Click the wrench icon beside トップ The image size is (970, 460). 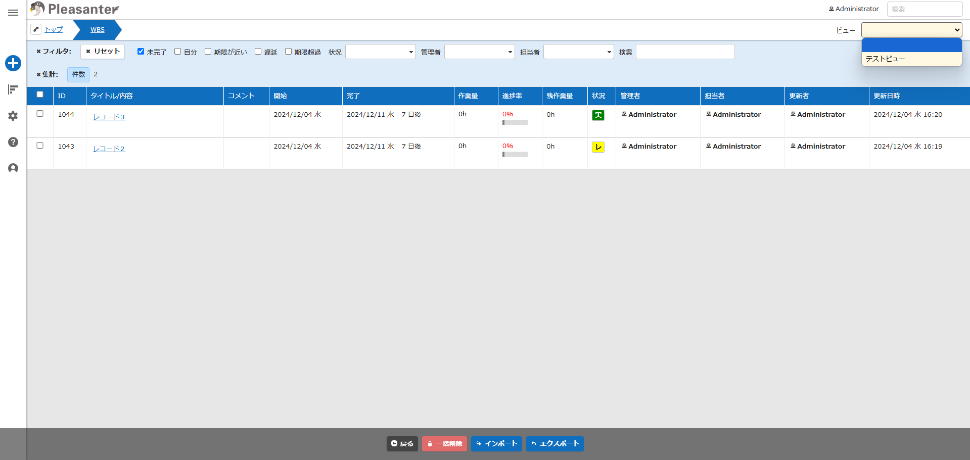click(36, 29)
